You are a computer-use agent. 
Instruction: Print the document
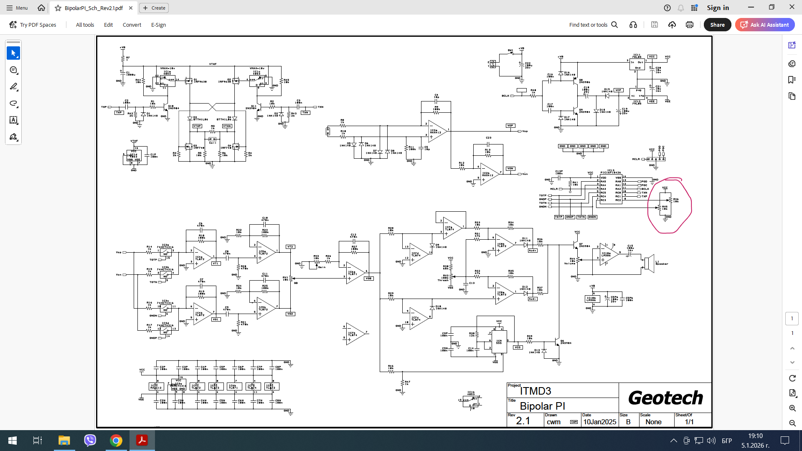(x=690, y=25)
